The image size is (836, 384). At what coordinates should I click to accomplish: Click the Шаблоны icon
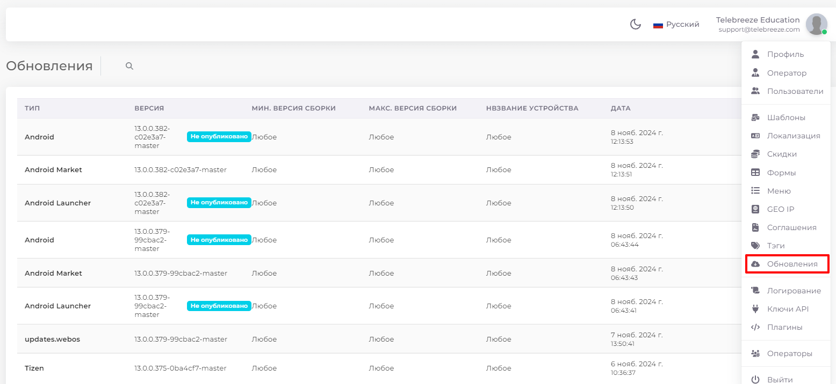pyautogui.click(x=755, y=117)
